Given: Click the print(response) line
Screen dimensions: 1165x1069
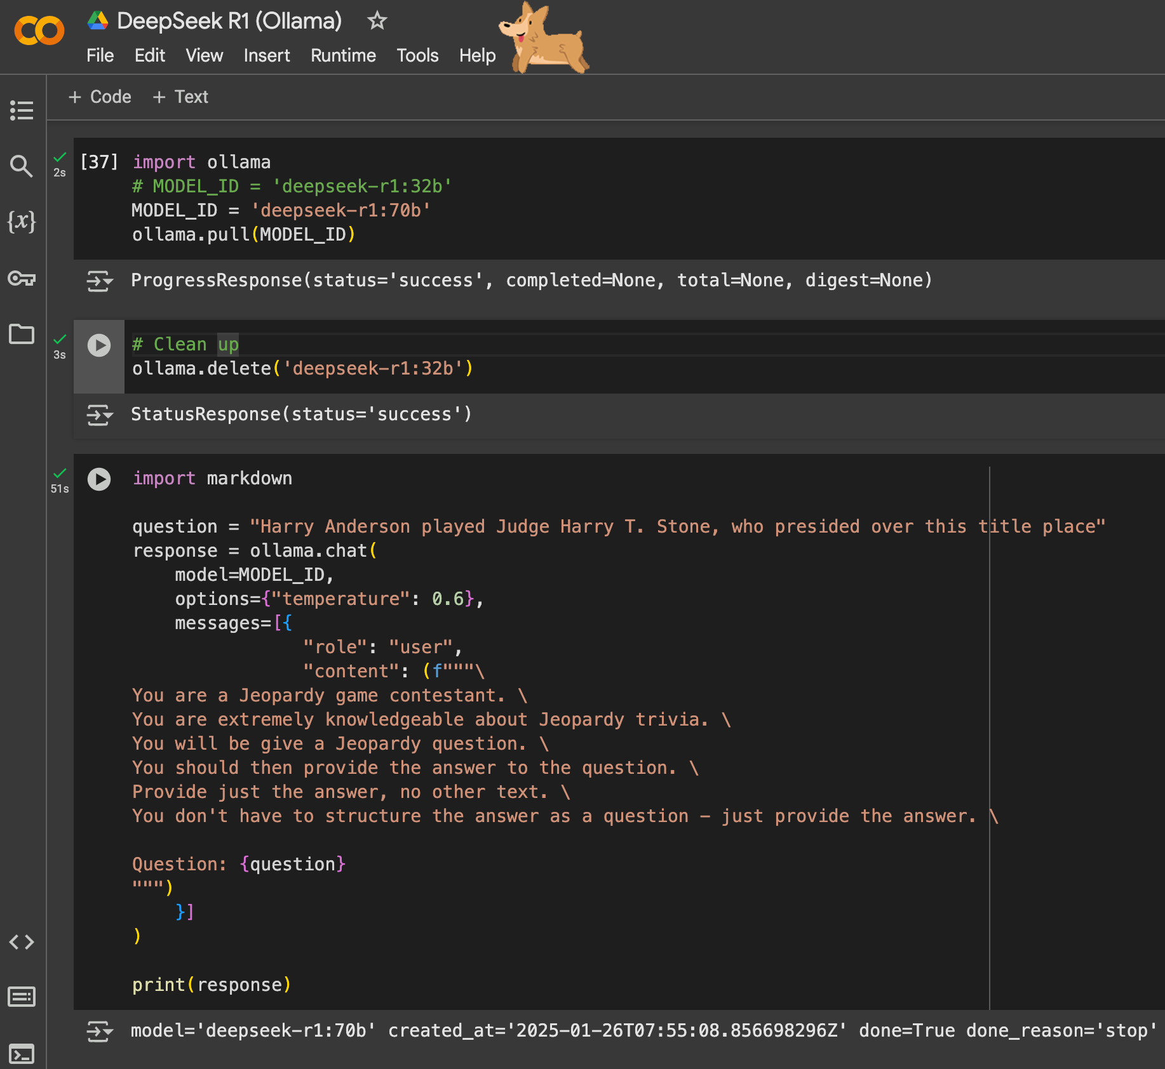Looking at the screenshot, I should (x=212, y=985).
